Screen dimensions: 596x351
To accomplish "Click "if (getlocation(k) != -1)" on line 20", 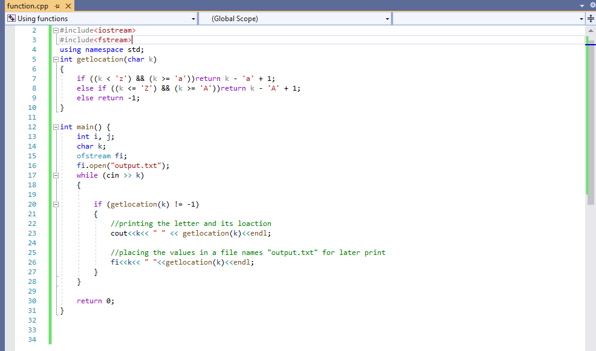I will coord(146,204).
